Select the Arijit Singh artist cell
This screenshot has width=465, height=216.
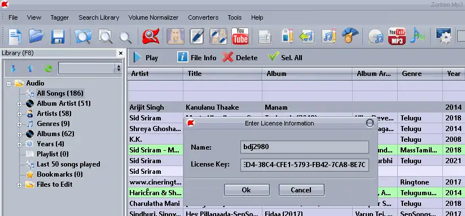tap(156, 107)
